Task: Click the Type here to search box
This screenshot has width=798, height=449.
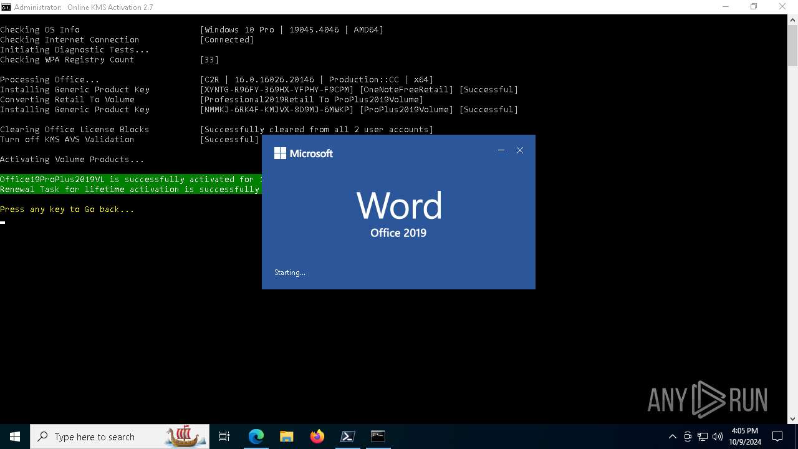Action: (x=121, y=437)
